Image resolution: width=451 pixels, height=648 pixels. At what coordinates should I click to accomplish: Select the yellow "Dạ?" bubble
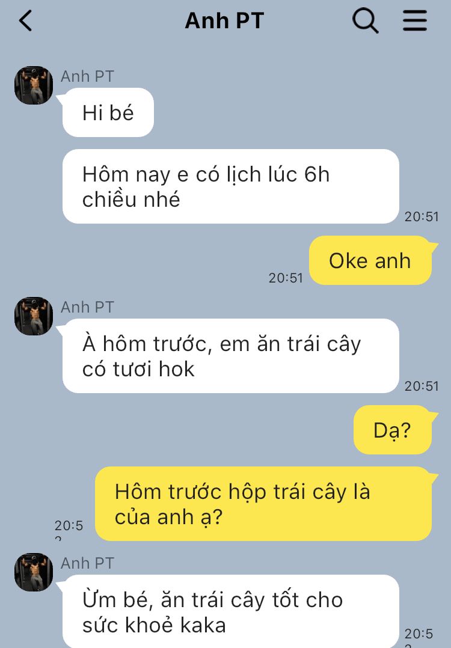[x=393, y=430]
